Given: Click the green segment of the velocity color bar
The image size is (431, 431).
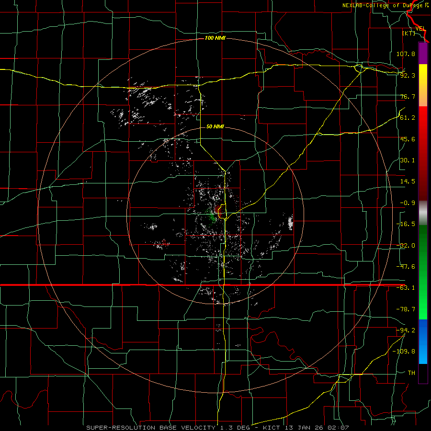Looking at the screenshot, I should coord(423,272).
